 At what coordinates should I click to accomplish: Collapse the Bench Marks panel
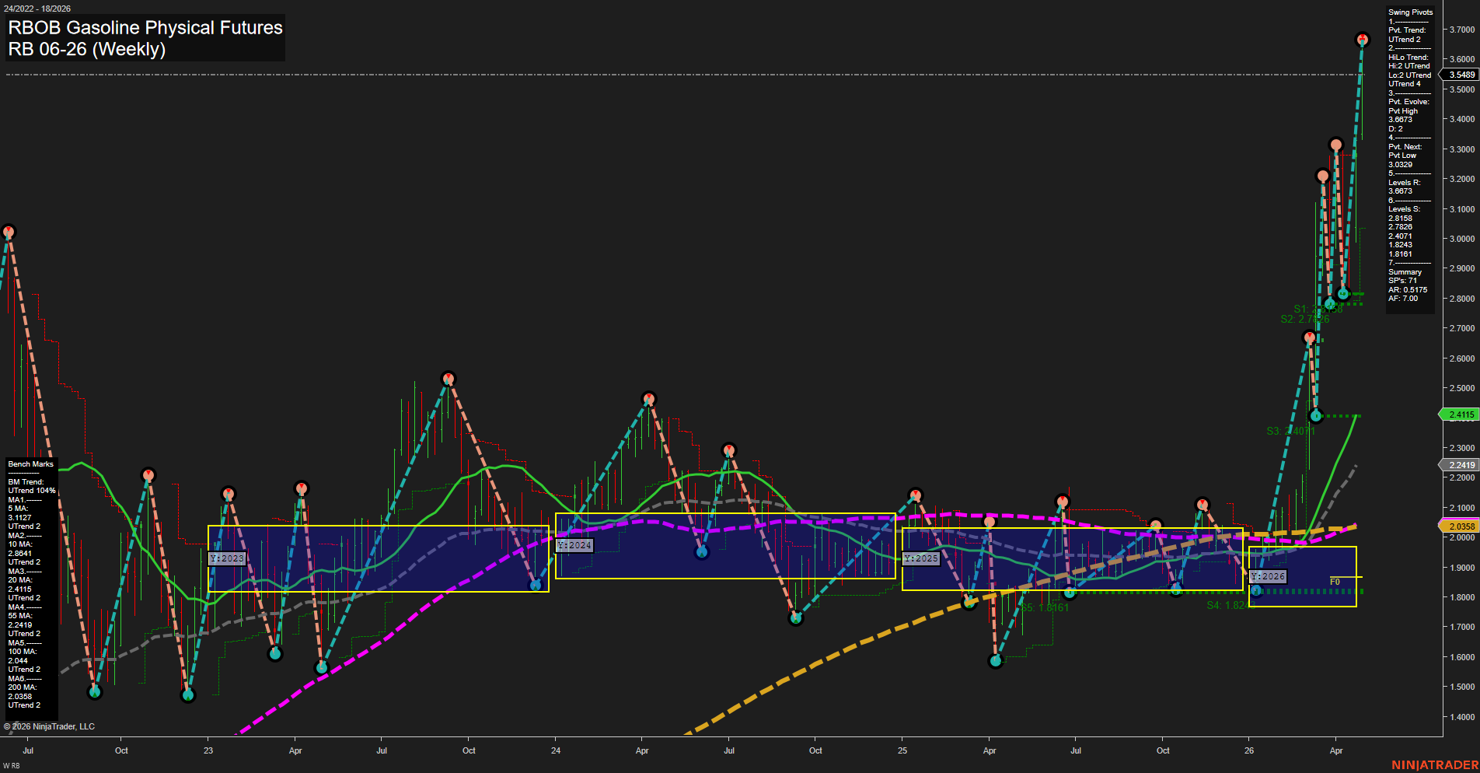point(30,463)
